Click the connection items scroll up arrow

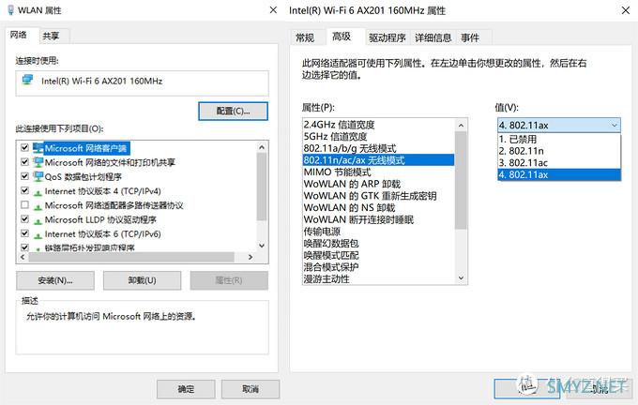pyautogui.click(x=262, y=147)
